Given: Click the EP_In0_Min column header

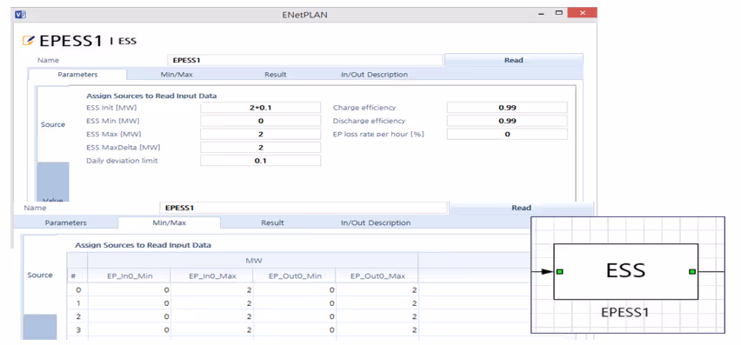Looking at the screenshot, I should click(129, 276).
